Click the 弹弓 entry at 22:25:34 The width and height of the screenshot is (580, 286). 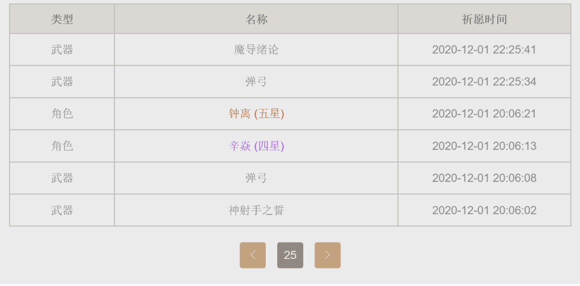(x=256, y=81)
